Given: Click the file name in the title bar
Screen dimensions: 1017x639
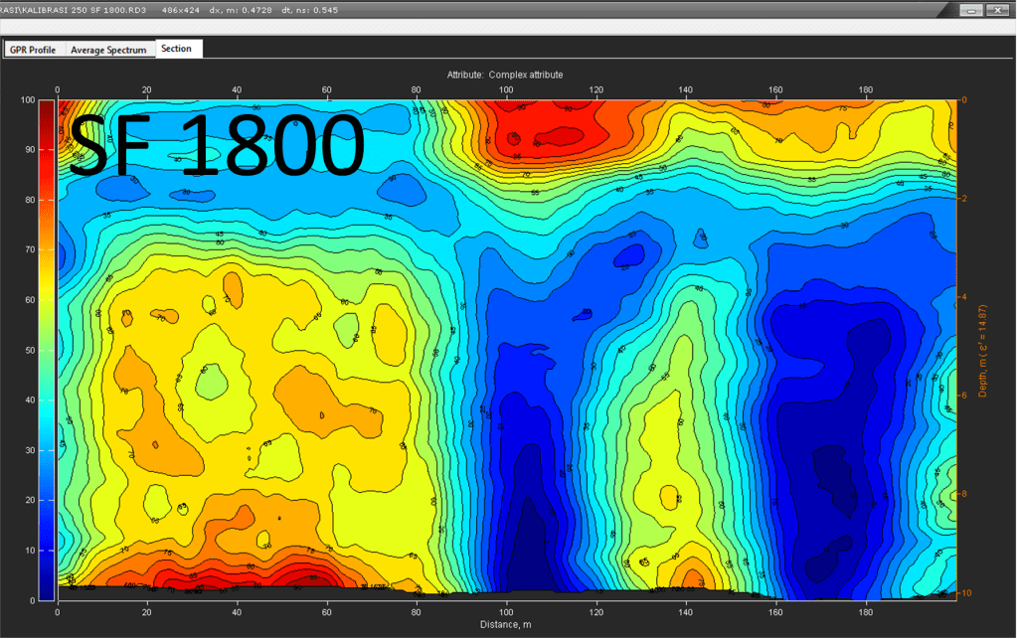Looking at the screenshot, I should [x=85, y=9].
